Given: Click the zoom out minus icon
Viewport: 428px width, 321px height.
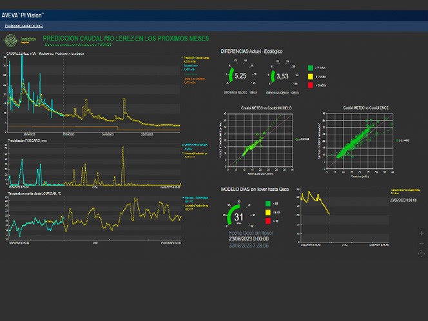Looking at the screenshot, I should click(422, 243).
